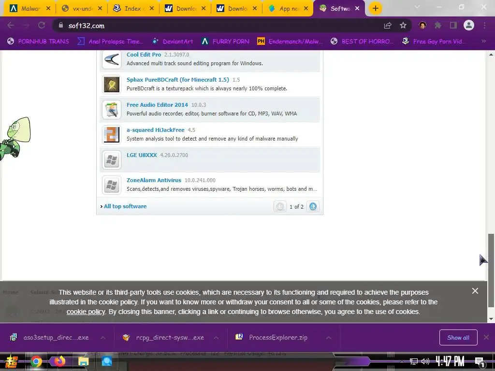Open the Cool Edit Pro link
The image size is (495, 371).
[x=144, y=55]
